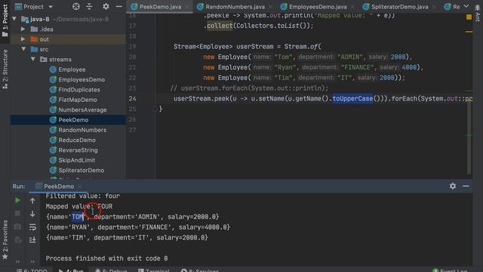Open the TODO tool window
The height and width of the screenshot is (272, 483).
tap(32, 270)
